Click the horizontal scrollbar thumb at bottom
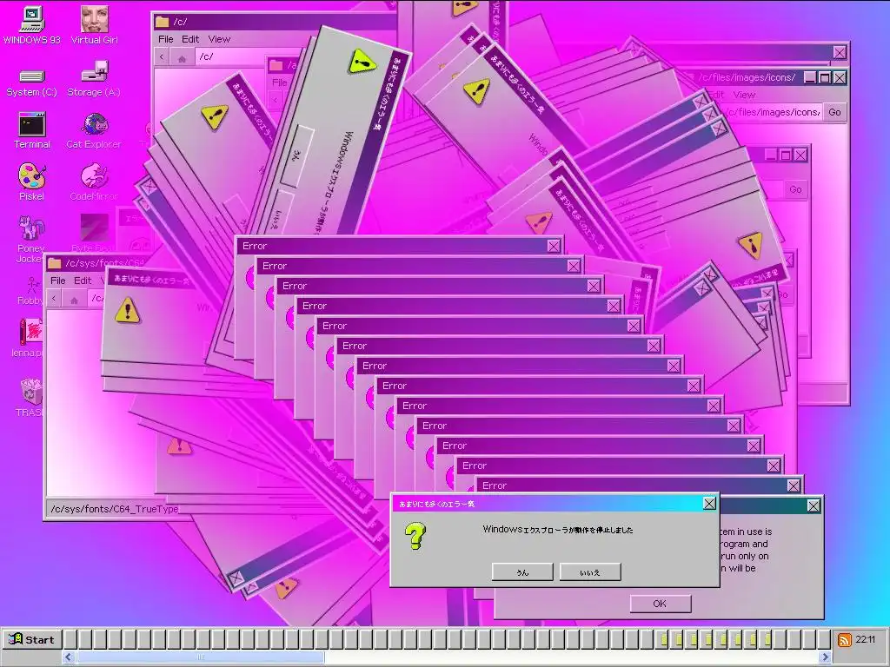The width and height of the screenshot is (890, 667). (x=200, y=657)
